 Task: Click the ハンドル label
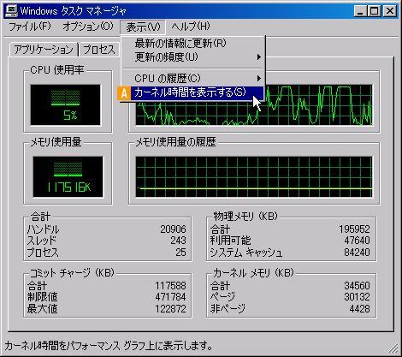[43, 229]
